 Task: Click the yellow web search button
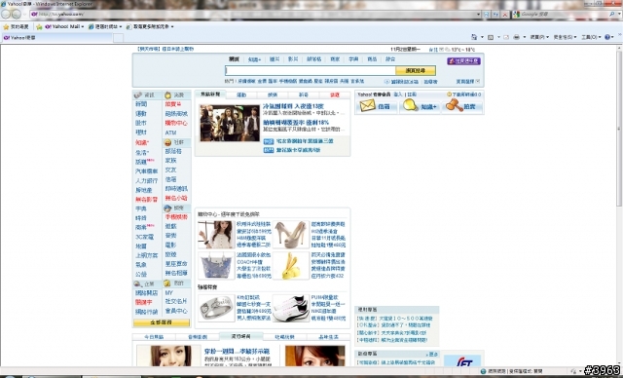pos(416,71)
